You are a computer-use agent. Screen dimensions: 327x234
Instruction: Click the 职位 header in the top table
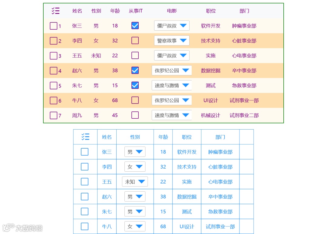tap(211, 11)
